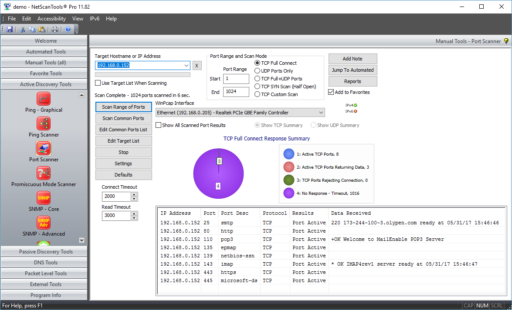
Task: Open the Ping Scanner tool icon
Action: [44, 123]
